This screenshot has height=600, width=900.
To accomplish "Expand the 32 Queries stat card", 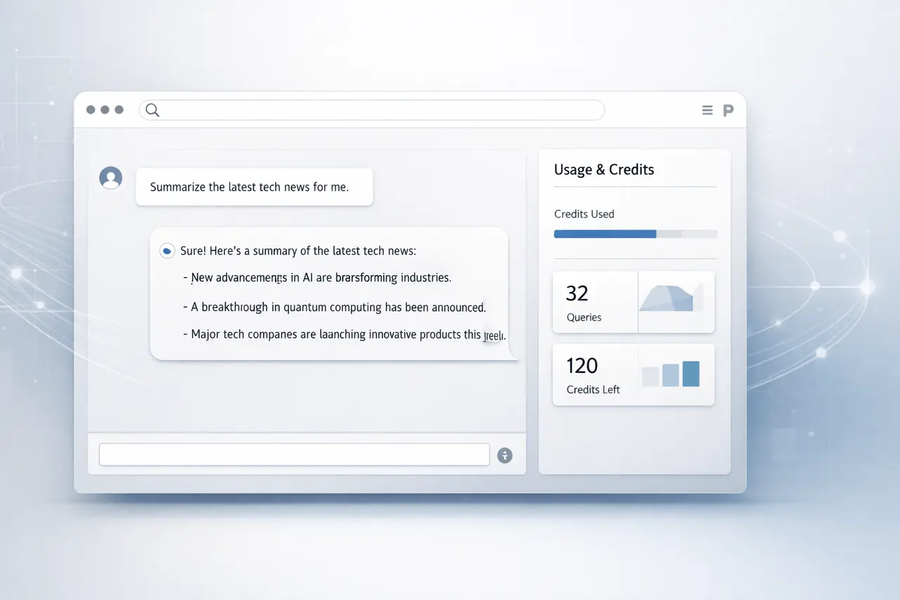I will tap(595, 302).
